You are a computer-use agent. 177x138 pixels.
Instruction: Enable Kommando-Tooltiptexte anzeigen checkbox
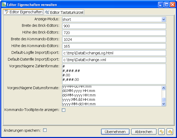[64, 110]
